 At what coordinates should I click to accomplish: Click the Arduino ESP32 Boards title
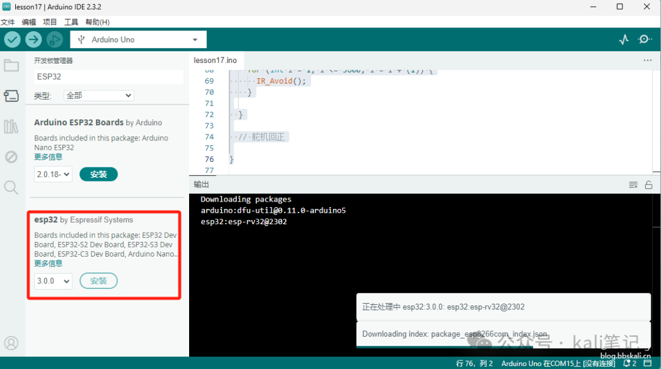click(98, 122)
